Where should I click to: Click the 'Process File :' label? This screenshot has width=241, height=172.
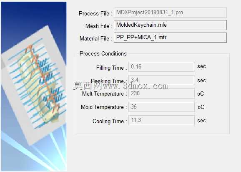click(x=95, y=13)
